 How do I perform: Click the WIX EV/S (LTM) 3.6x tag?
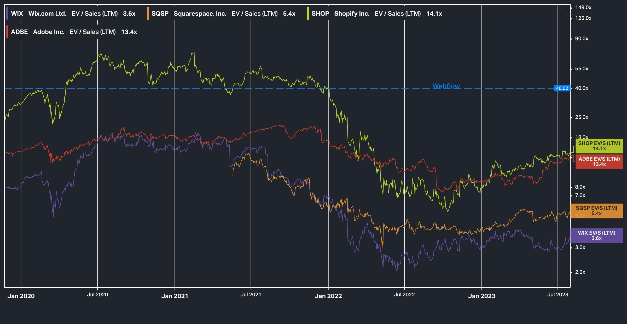tap(596, 235)
